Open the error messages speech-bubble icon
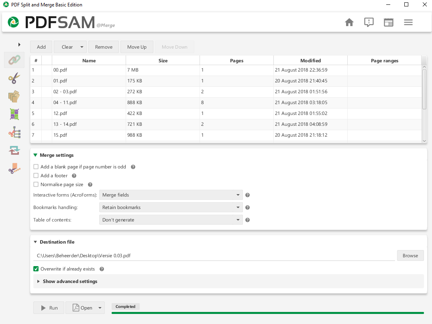Viewport: 432px width, 324px height. click(x=369, y=23)
